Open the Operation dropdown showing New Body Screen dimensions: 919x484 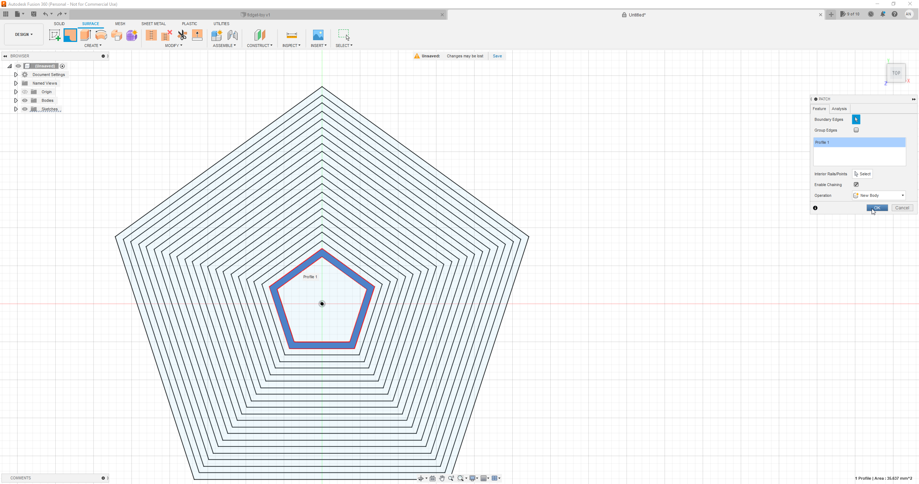[878, 195]
